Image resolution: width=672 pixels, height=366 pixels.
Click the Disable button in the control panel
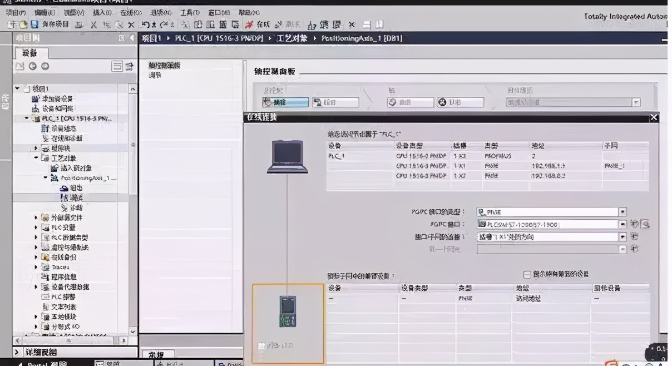(461, 102)
